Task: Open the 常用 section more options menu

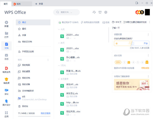Action: 48,60
